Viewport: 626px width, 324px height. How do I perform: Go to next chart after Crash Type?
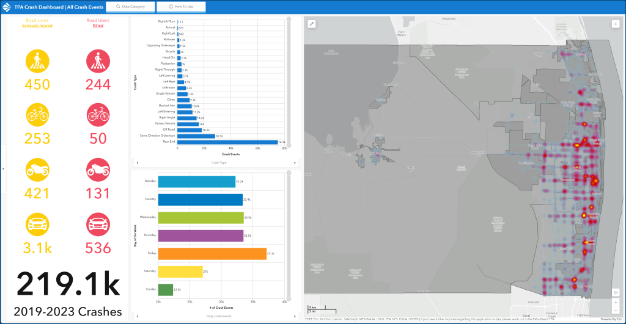295,163
